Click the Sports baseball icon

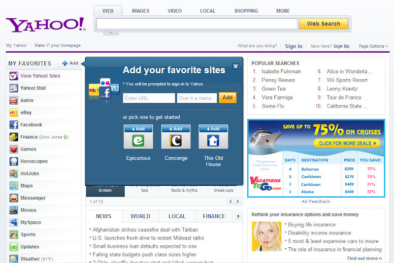pyautogui.click(x=14, y=234)
